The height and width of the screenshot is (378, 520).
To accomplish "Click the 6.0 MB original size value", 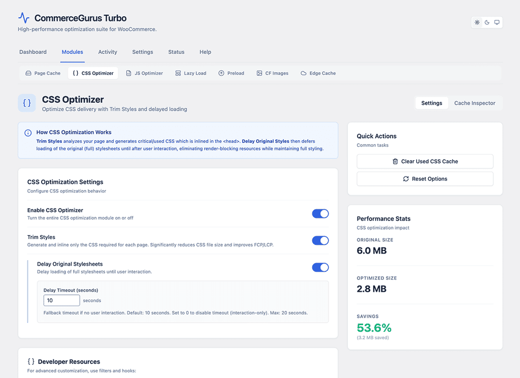I will (x=372, y=250).
